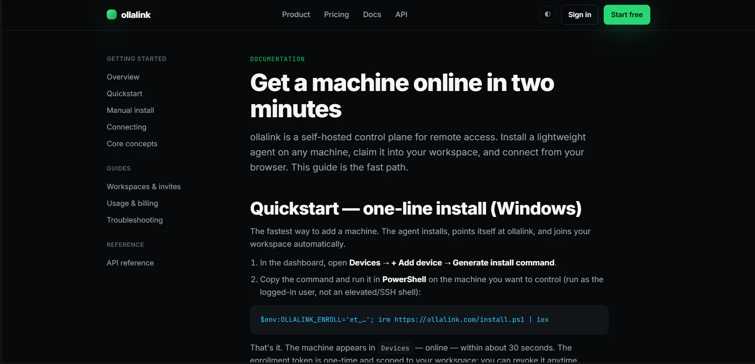Open API reference in the sidebar
Screen dimensions: 755x364
tap(130, 263)
